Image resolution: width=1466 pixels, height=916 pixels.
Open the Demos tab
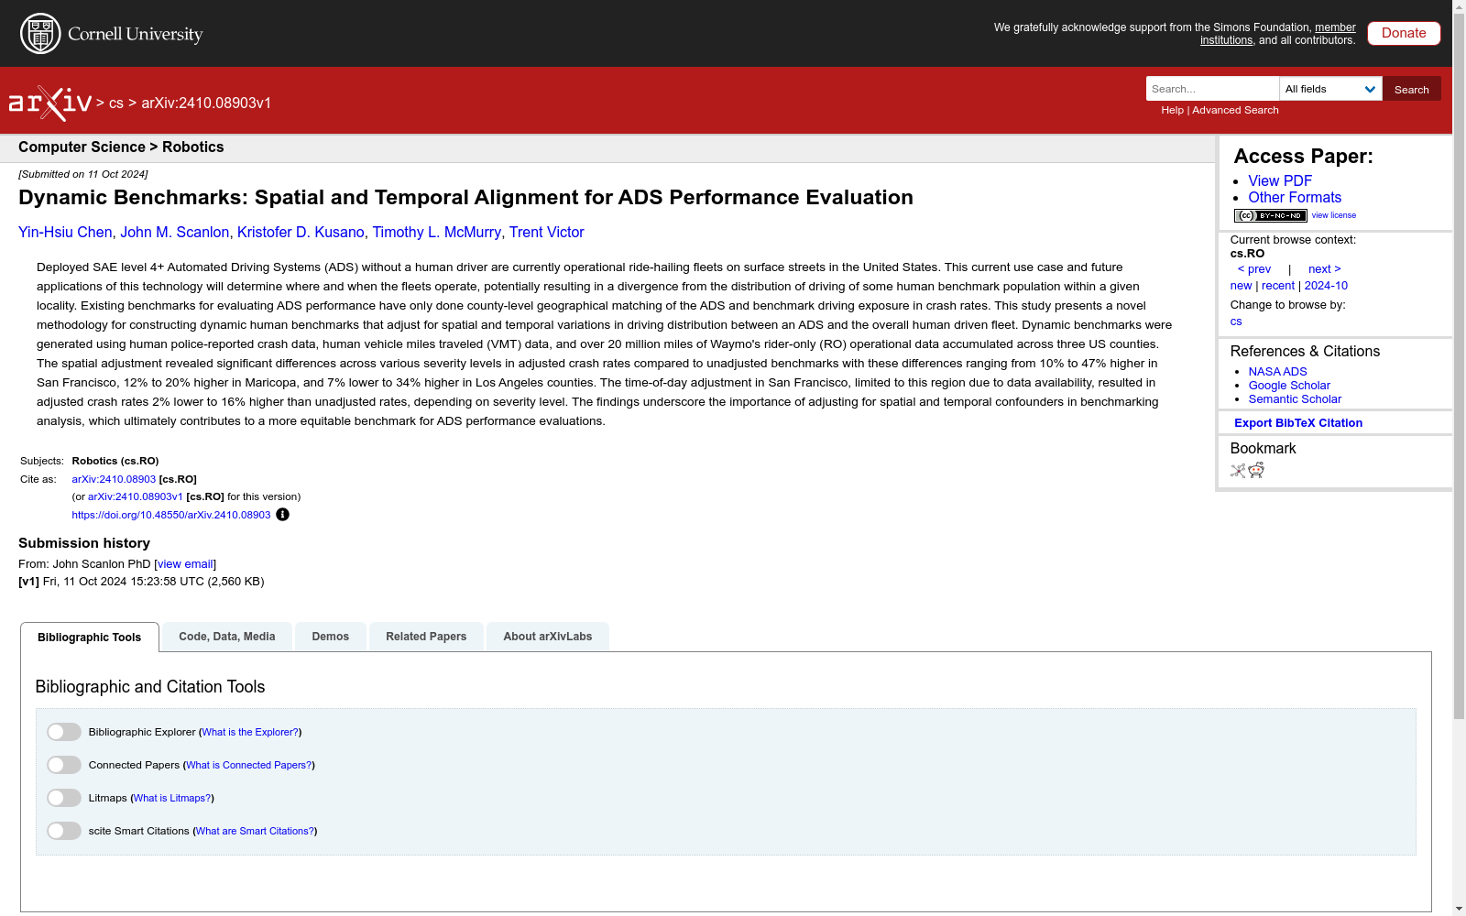tap(331, 637)
